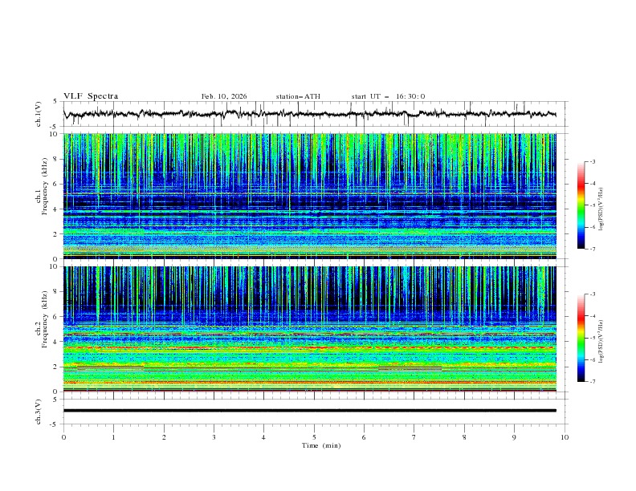This screenshot has height=491, width=636.
Task: Click the ch.3 flat black trace
Action: pos(309,411)
